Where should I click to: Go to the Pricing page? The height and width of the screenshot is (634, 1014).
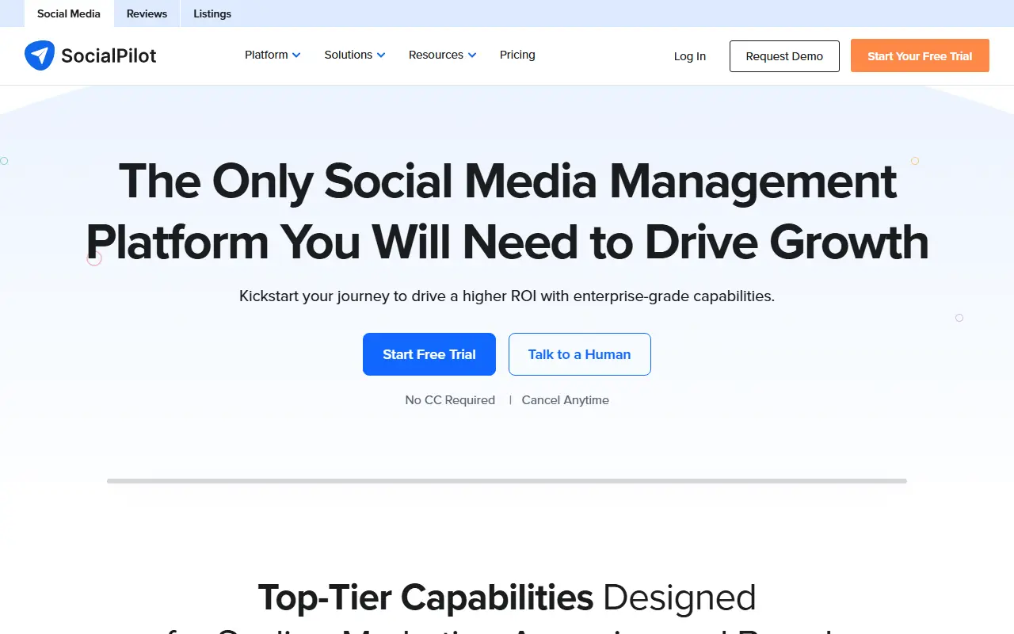[517, 55]
